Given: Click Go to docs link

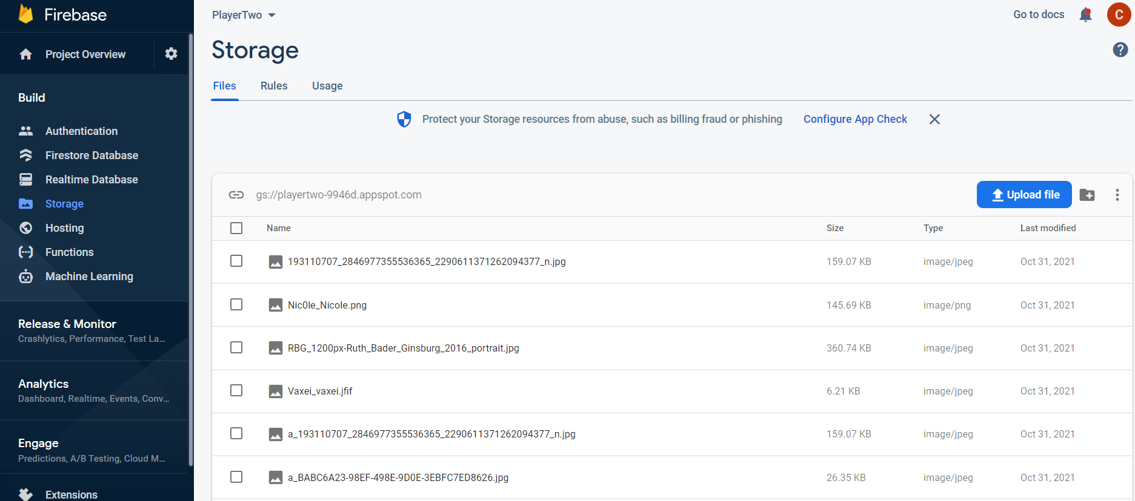Looking at the screenshot, I should tap(1039, 15).
